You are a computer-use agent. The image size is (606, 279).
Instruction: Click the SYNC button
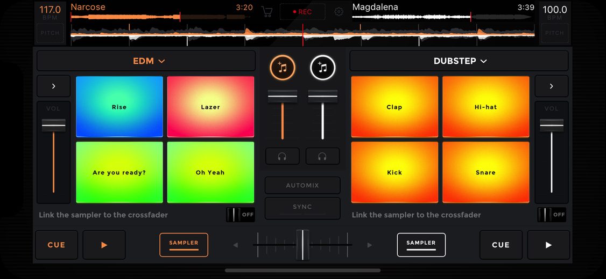tap(302, 207)
